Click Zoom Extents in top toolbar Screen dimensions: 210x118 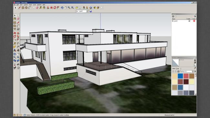tap(72, 8)
